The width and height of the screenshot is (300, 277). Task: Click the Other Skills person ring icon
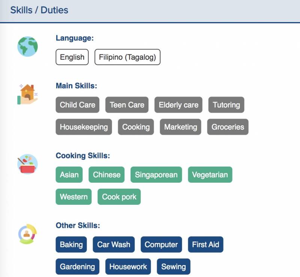27,234
